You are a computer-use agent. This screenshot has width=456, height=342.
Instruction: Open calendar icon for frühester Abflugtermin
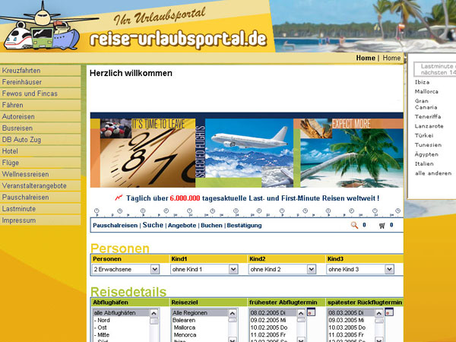(311, 312)
